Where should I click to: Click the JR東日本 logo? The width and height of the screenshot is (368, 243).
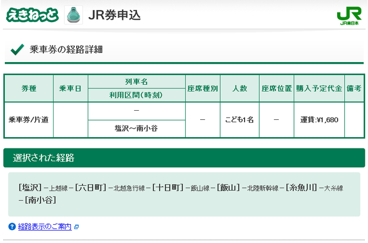[349, 16]
